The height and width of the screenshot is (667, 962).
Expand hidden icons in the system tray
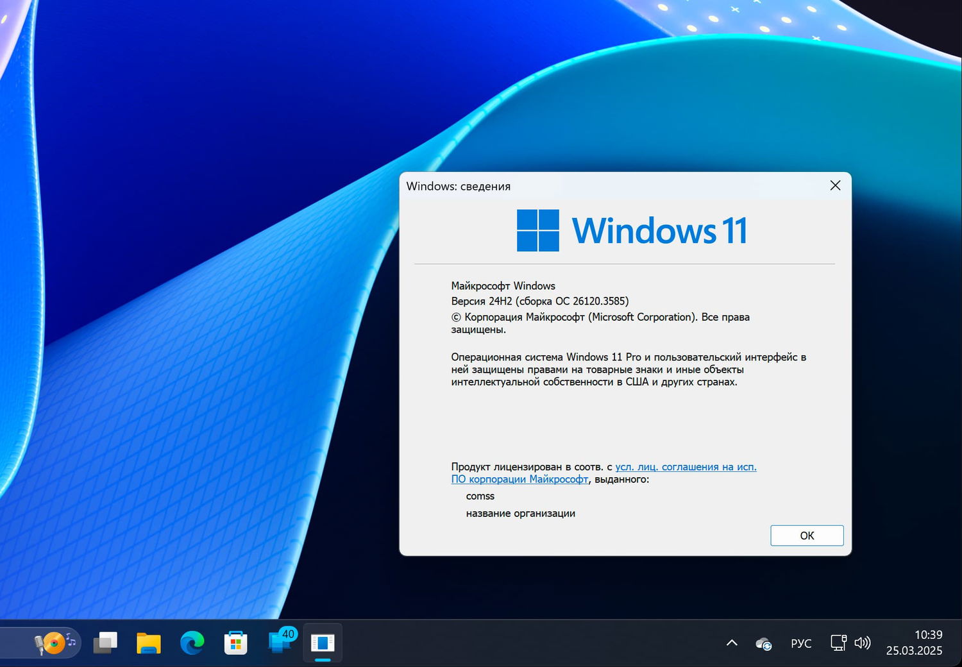click(731, 643)
